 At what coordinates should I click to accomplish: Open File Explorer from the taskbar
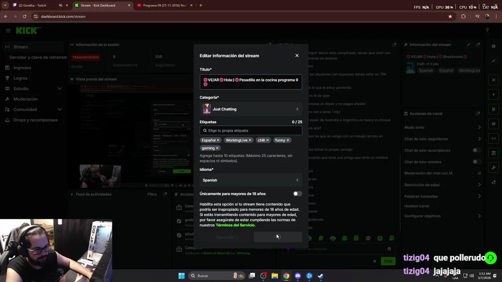point(275,276)
